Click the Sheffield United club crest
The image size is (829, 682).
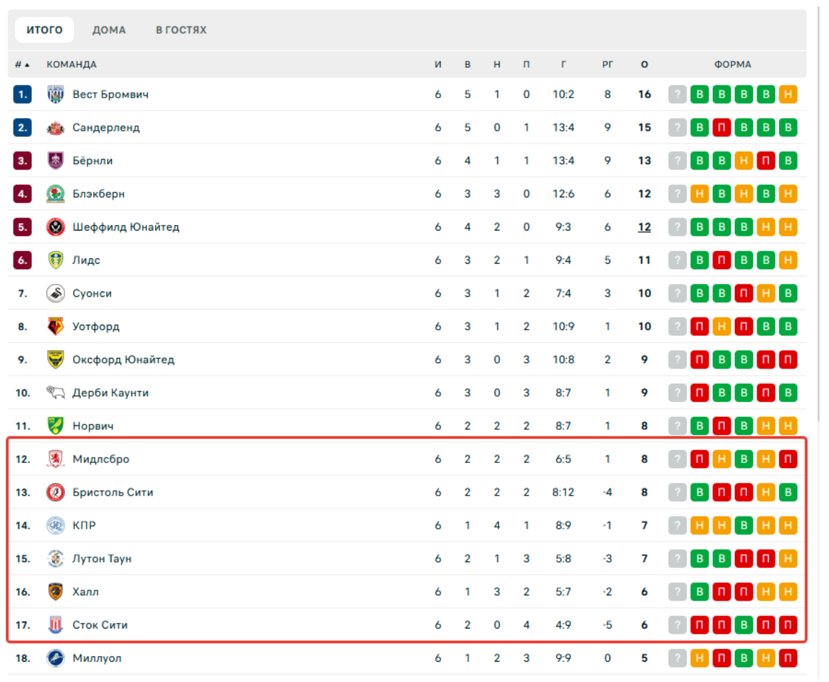[56, 227]
